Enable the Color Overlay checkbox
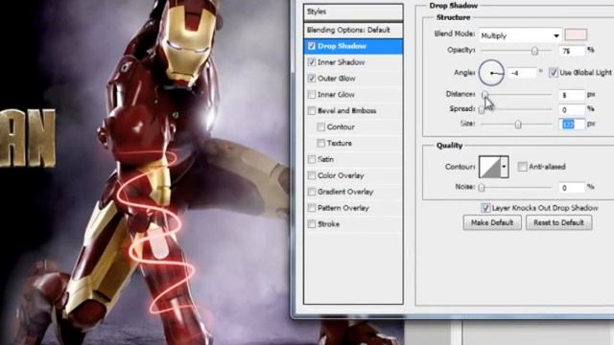 [x=312, y=175]
